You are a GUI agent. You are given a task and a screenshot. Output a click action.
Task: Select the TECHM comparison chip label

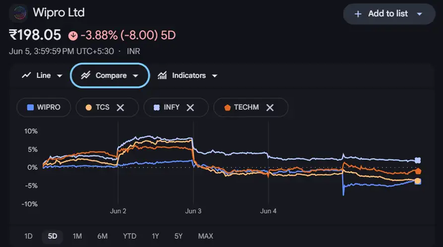pos(247,107)
